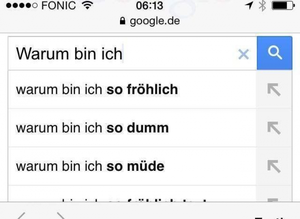
Task: Tap the battery indicator icon
Action: coord(282,6)
